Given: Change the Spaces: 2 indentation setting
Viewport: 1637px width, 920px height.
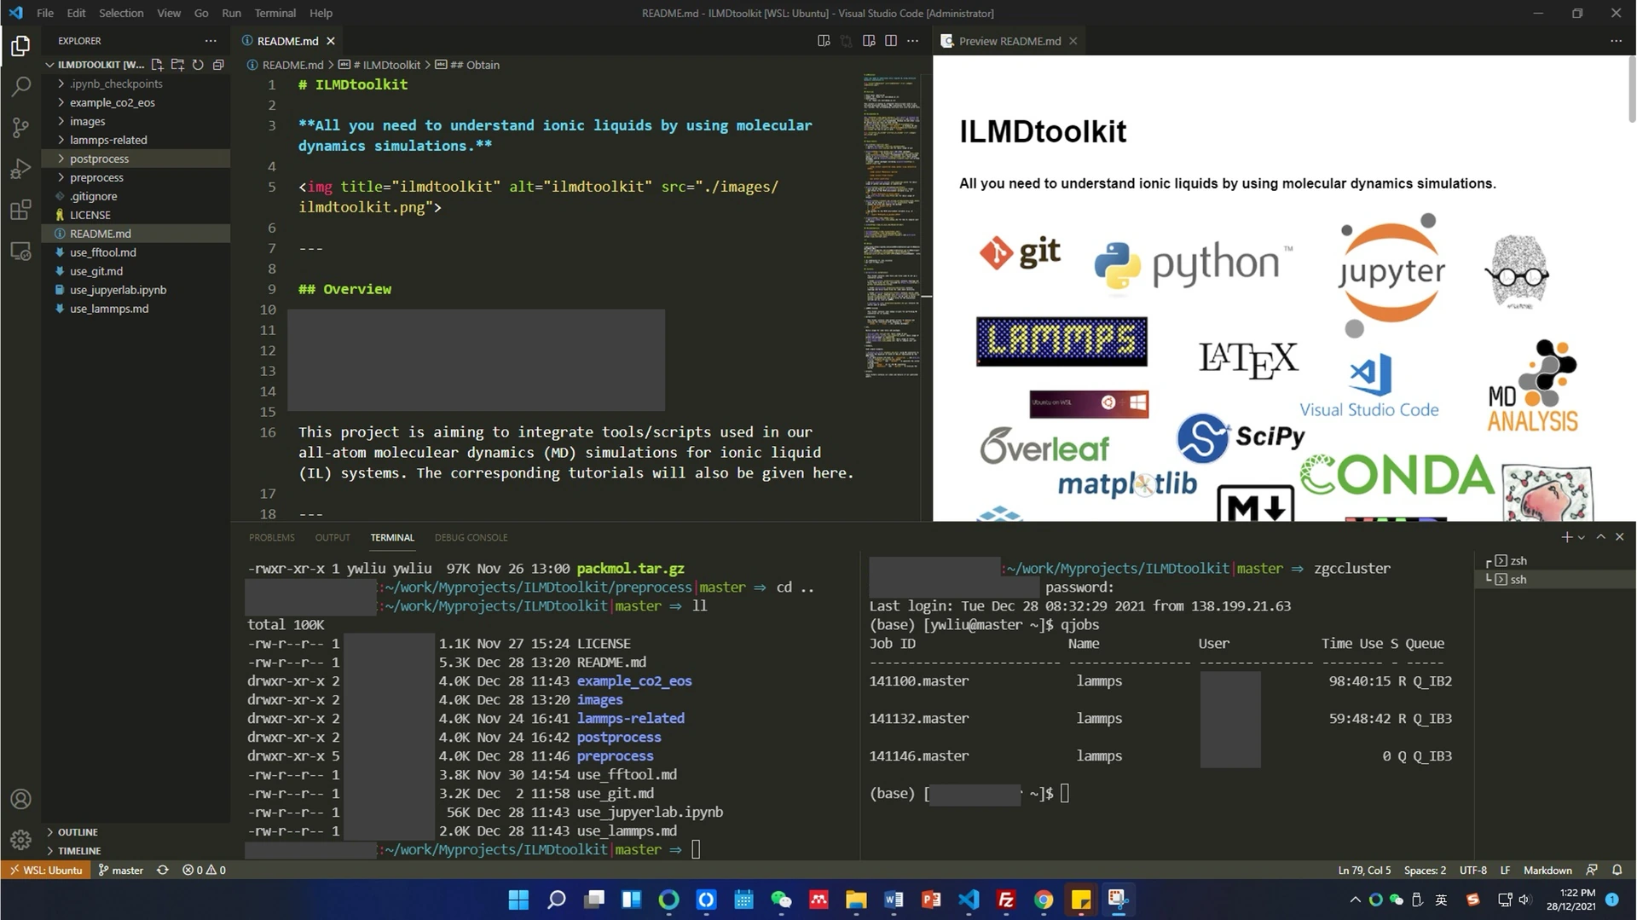Looking at the screenshot, I should [1425, 871].
